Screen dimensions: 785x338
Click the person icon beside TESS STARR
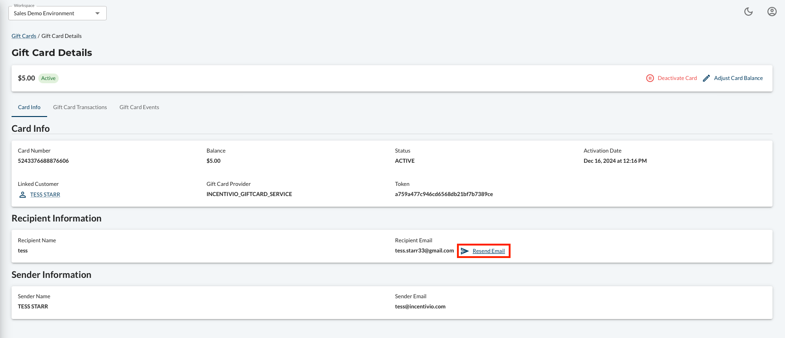[22, 195]
